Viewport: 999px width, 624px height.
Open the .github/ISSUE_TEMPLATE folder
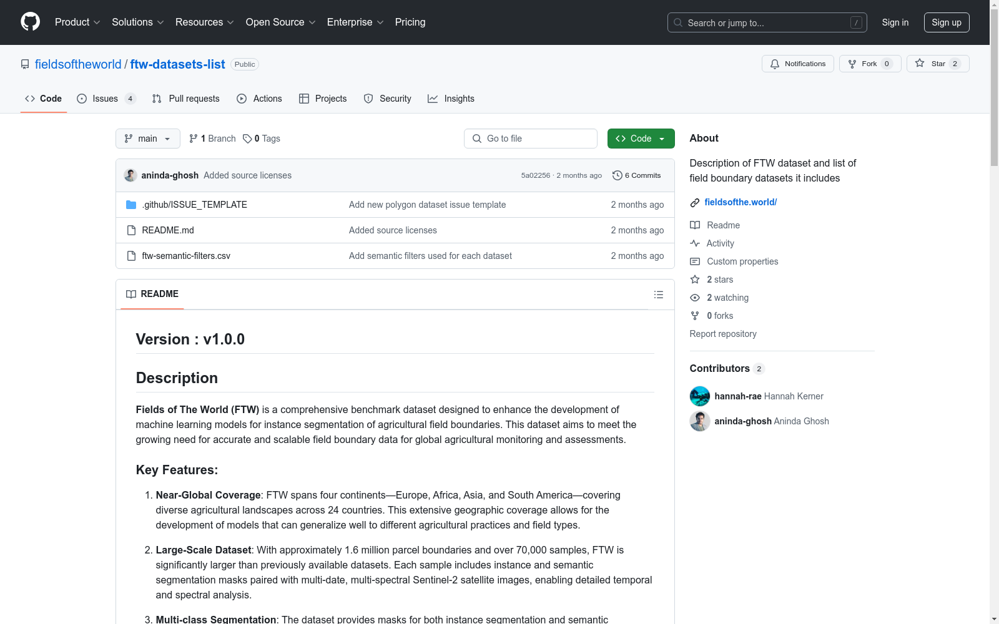point(195,205)
